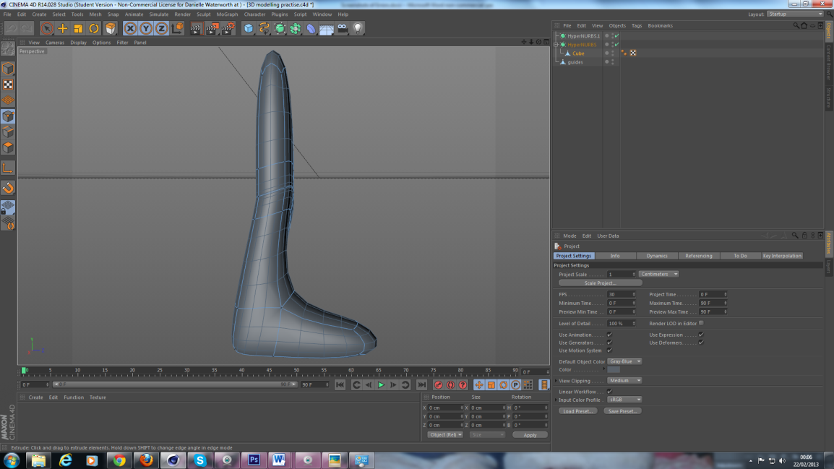Uncheck the Use Animation checkbox

tap(609, 334)
